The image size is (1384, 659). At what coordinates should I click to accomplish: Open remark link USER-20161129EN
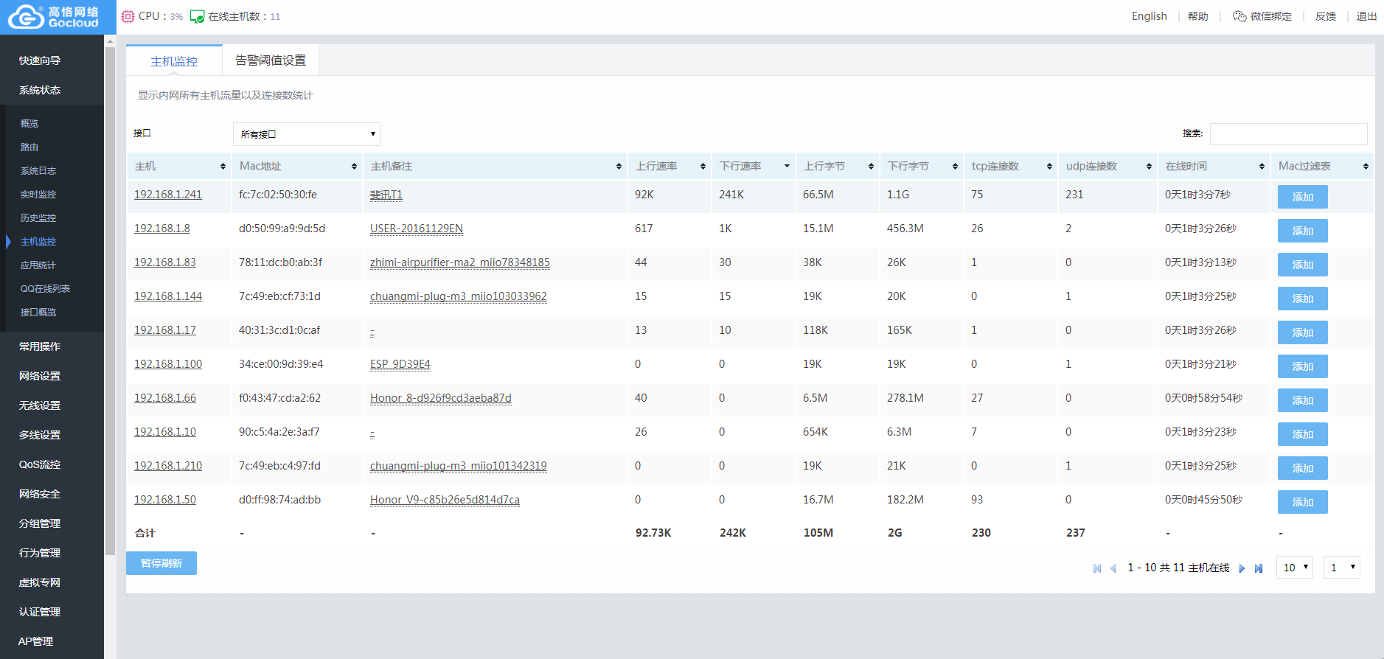click(417, 229)
